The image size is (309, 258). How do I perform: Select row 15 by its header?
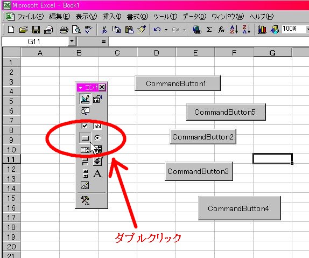tap(11, 198)
